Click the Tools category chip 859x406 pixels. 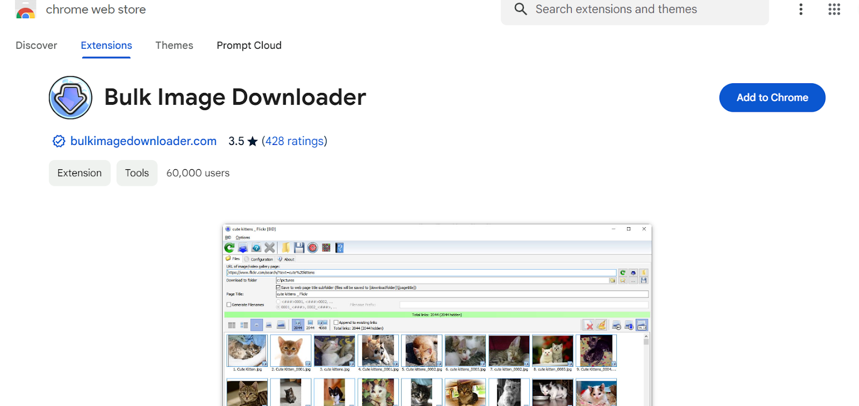tap(137, 173)
